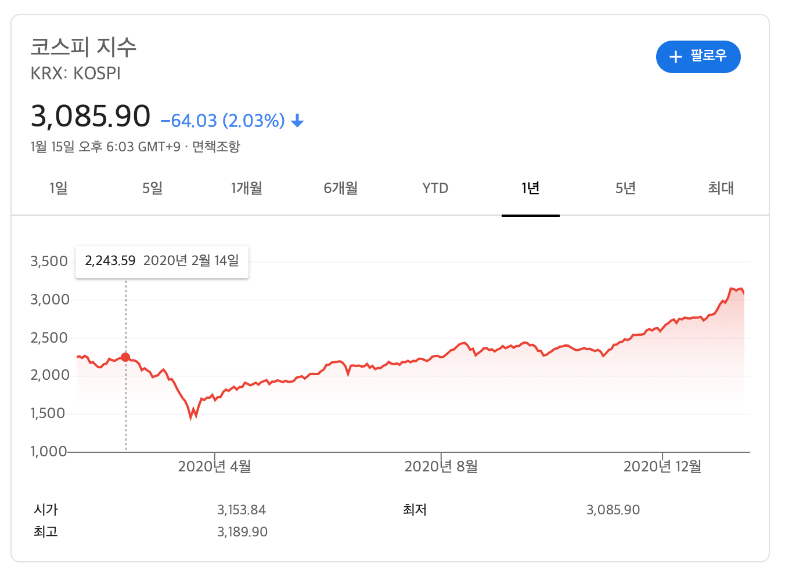Viewport: 785px width, 581px height.
Task: Click the 1,500 y-axis label
Action: pyautogui.click(x=48, y=413)
